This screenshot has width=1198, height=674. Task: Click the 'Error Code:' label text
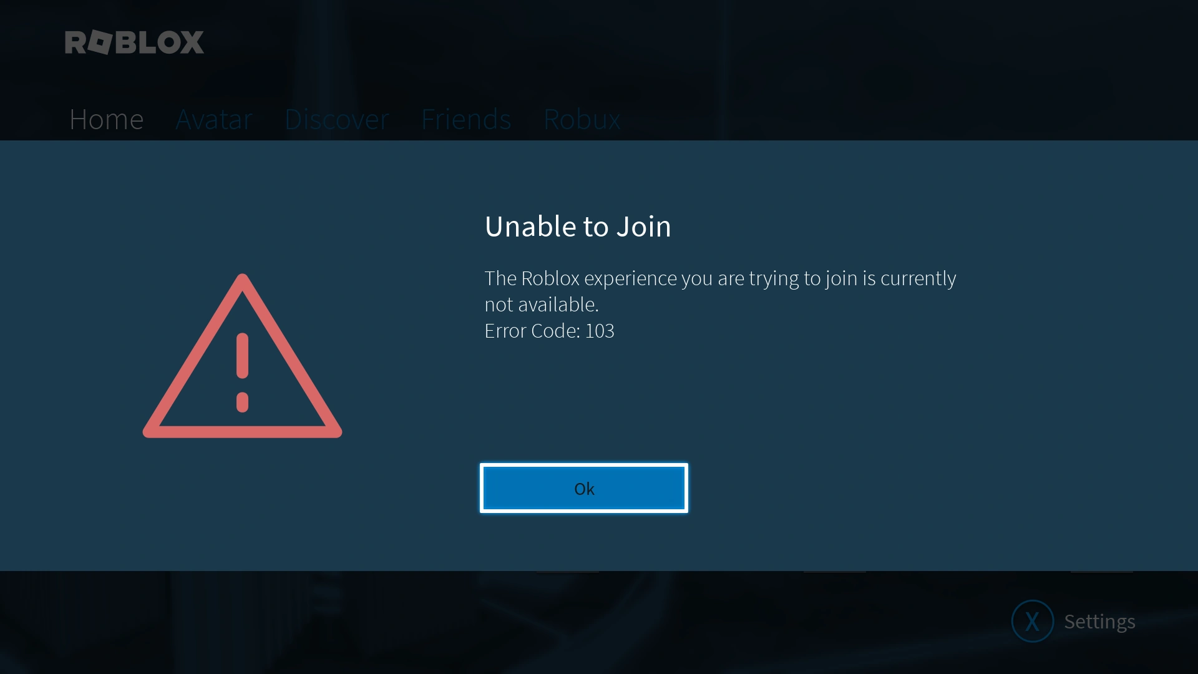(x=532, y=331)
